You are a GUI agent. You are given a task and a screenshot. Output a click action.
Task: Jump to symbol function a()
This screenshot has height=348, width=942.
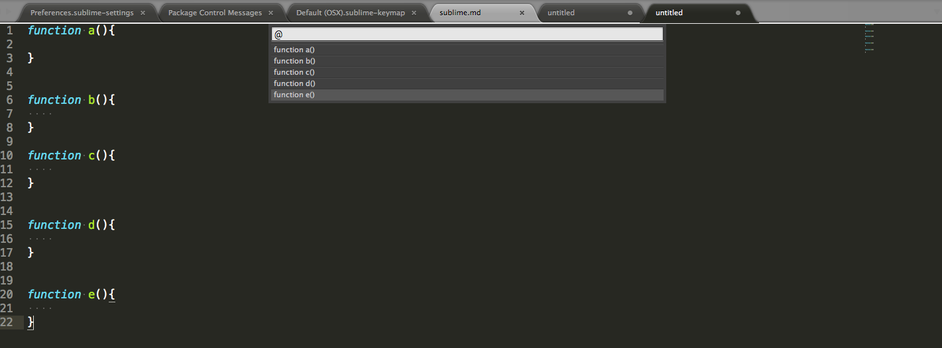click(467, 50)
